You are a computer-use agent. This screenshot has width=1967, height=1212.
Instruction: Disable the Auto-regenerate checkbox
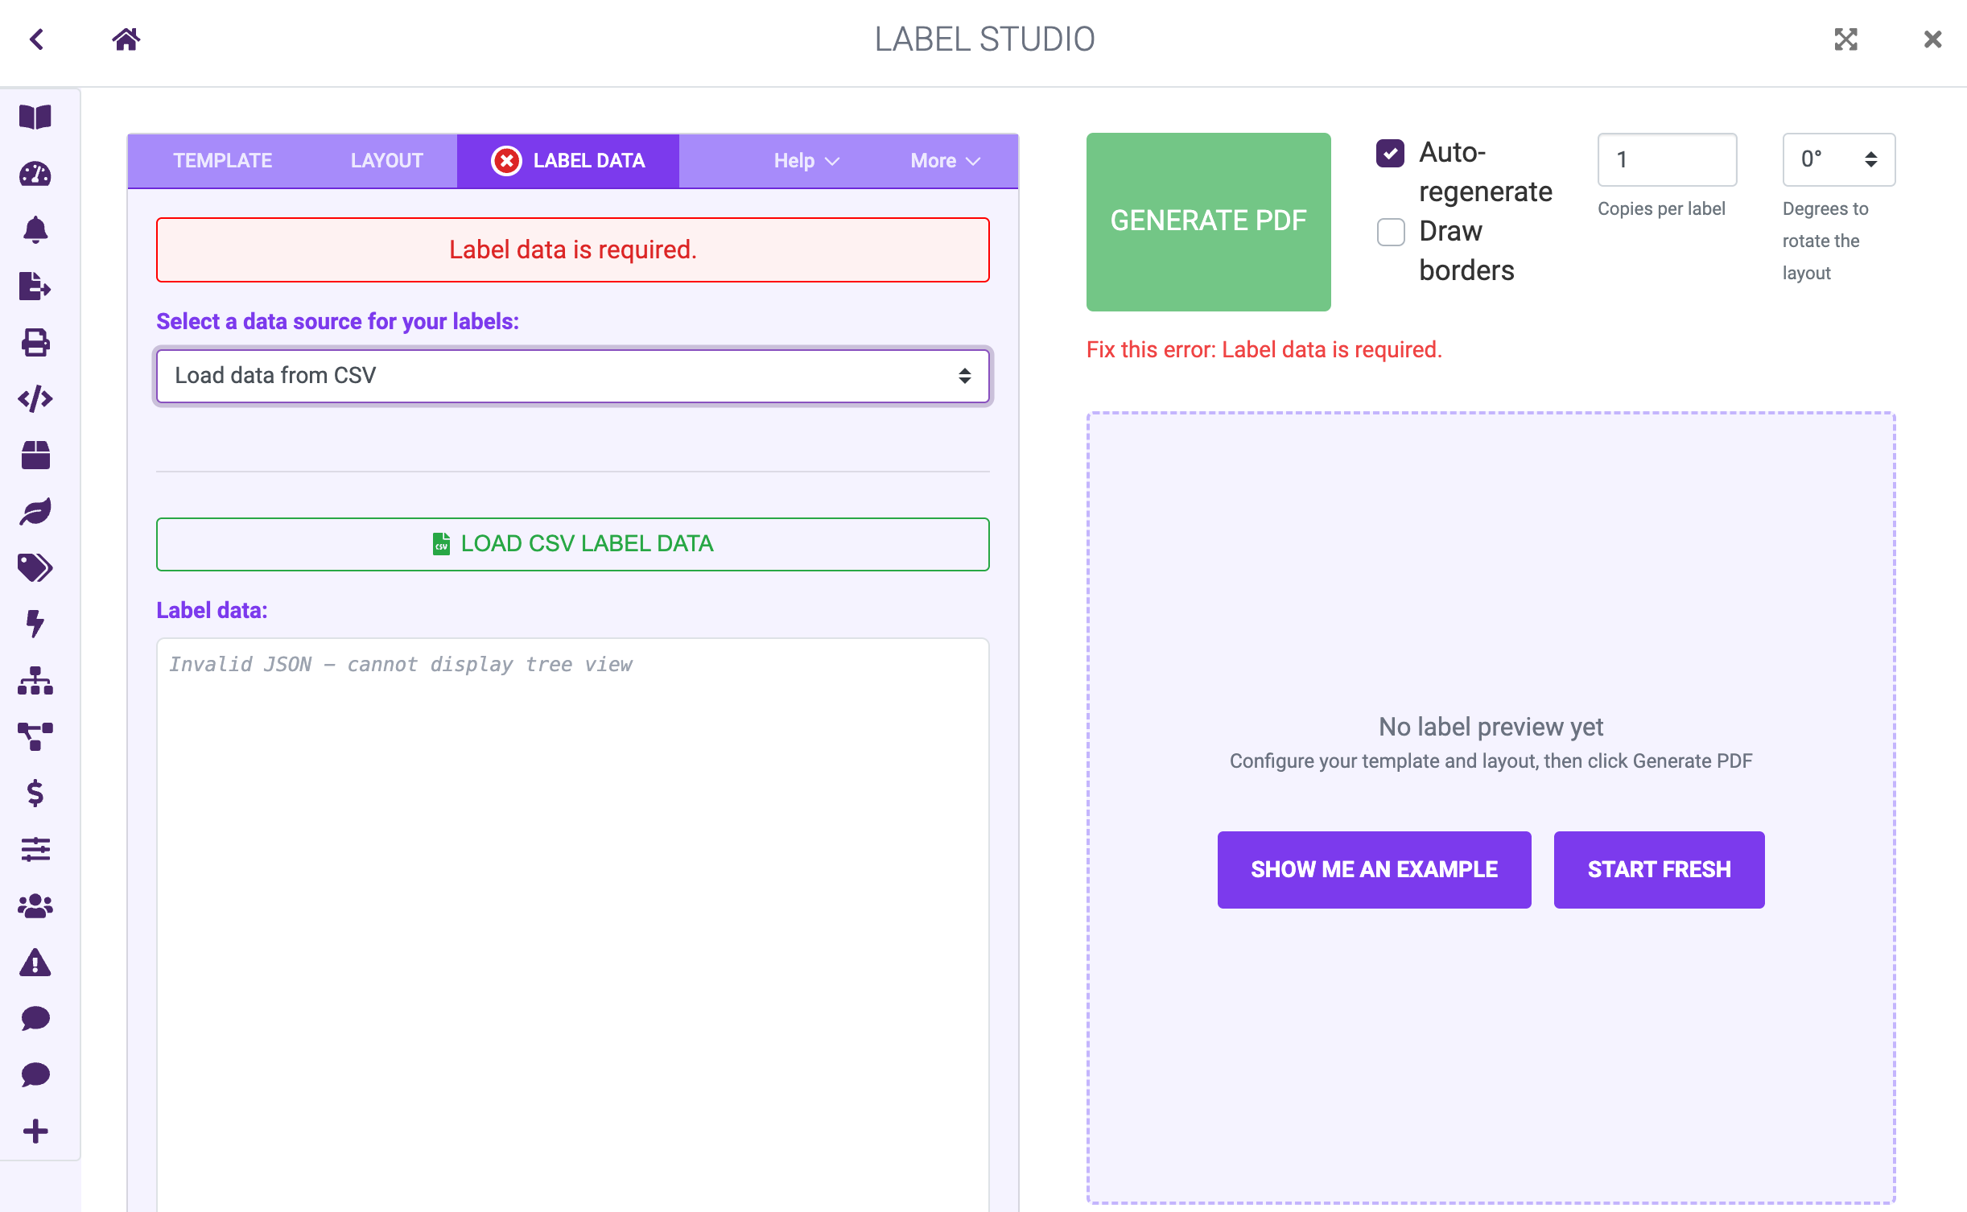[x=1390, y=153]
